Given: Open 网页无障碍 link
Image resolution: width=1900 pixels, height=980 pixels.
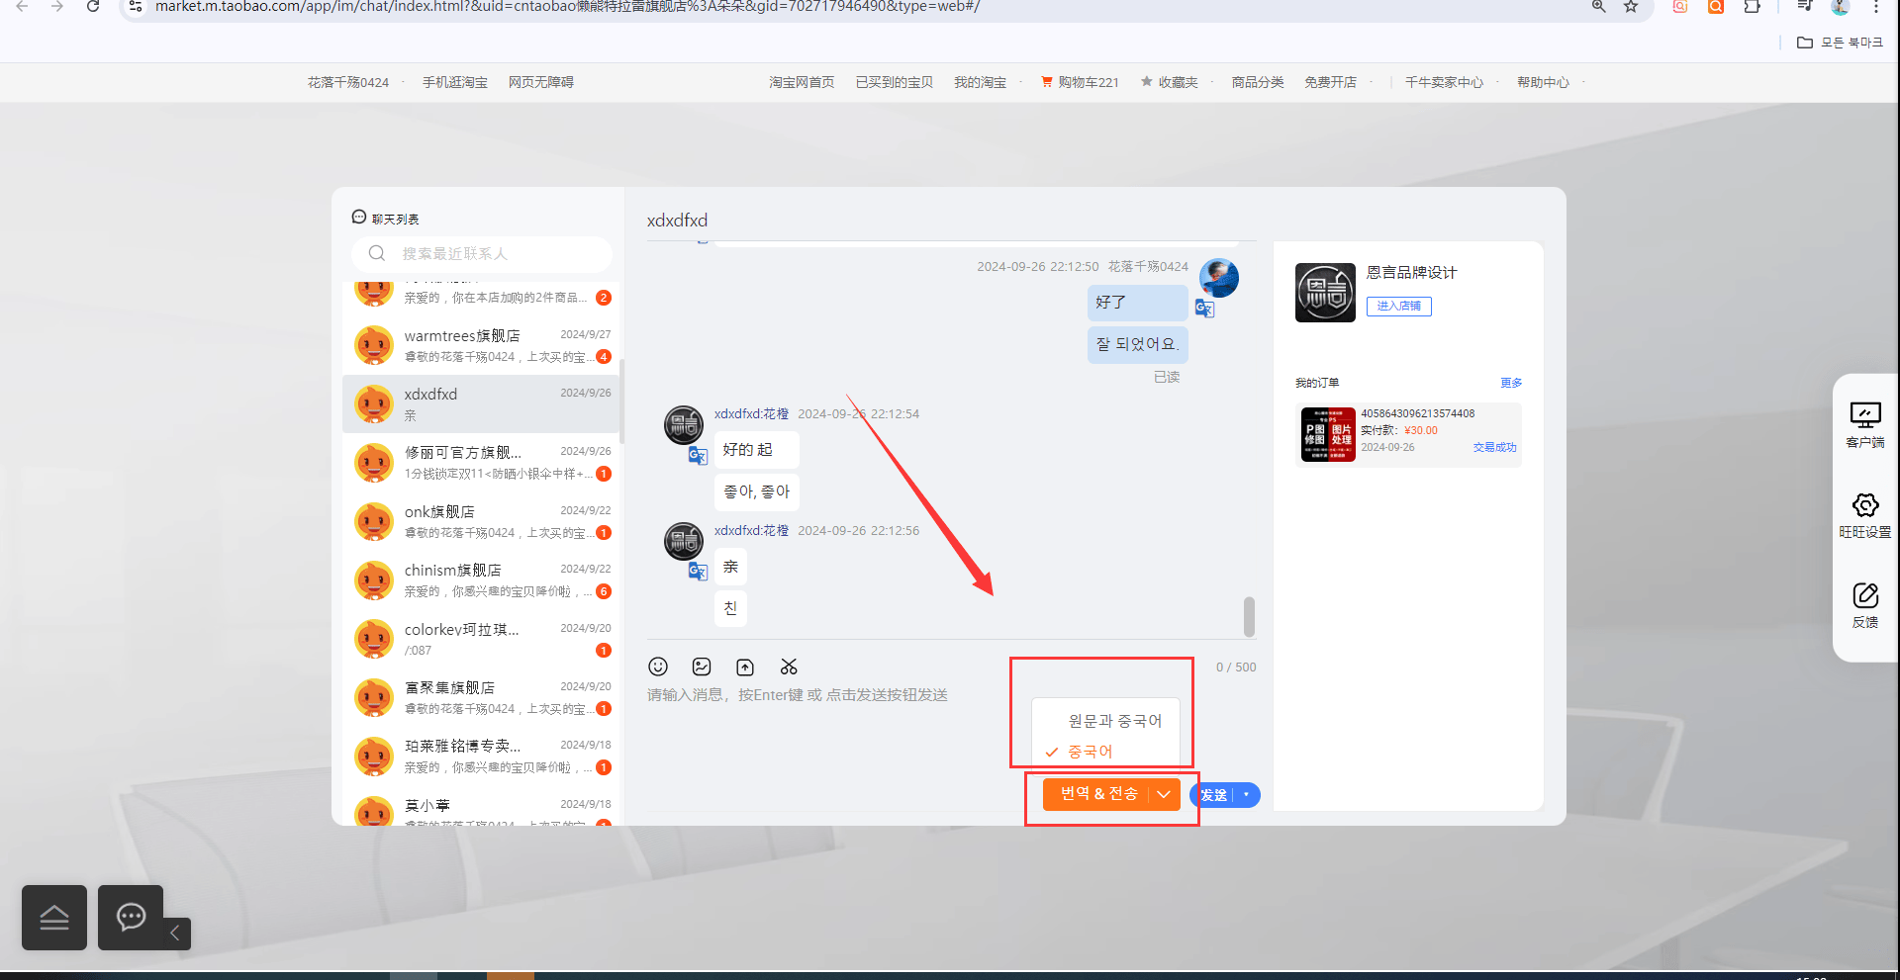Looking at the screenshot, I should pyautogui.click(x=541, y=82).
